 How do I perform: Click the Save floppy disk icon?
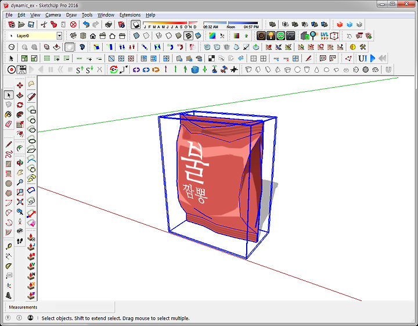coord(31,24)
